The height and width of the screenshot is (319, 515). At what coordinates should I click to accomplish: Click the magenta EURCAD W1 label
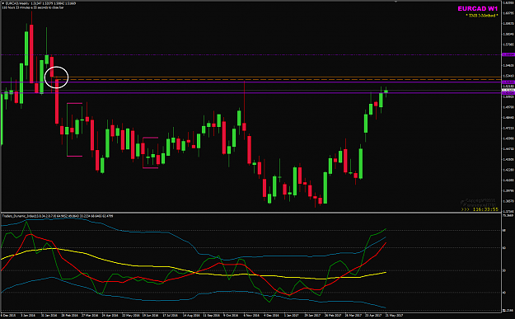pyautogui.click(x=478, y=9)
